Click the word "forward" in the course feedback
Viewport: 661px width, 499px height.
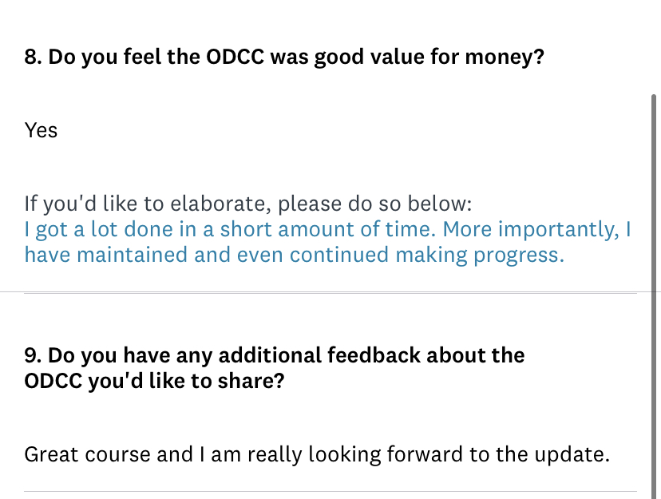click(425, 455)
